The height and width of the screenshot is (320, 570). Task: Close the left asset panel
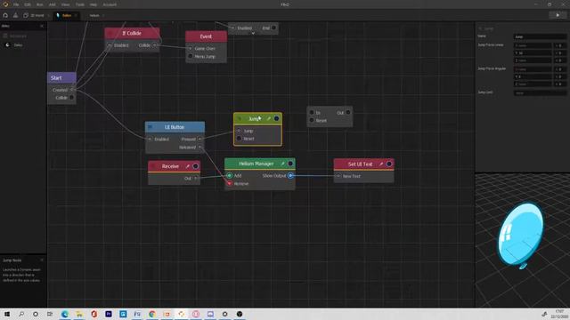pos(42,26)
